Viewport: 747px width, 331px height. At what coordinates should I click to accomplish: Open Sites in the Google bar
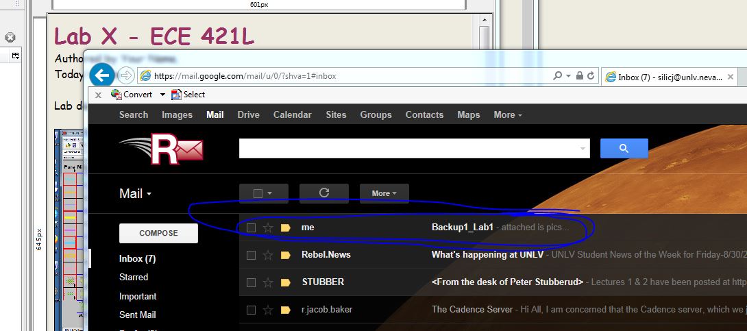tap(336, 114)
